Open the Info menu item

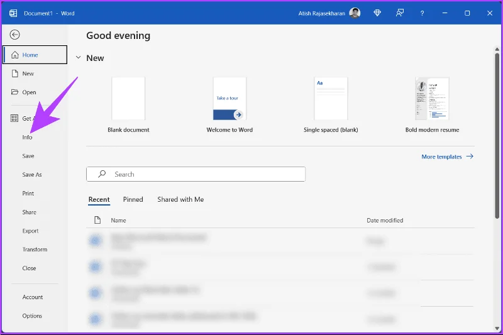[27, 137]
